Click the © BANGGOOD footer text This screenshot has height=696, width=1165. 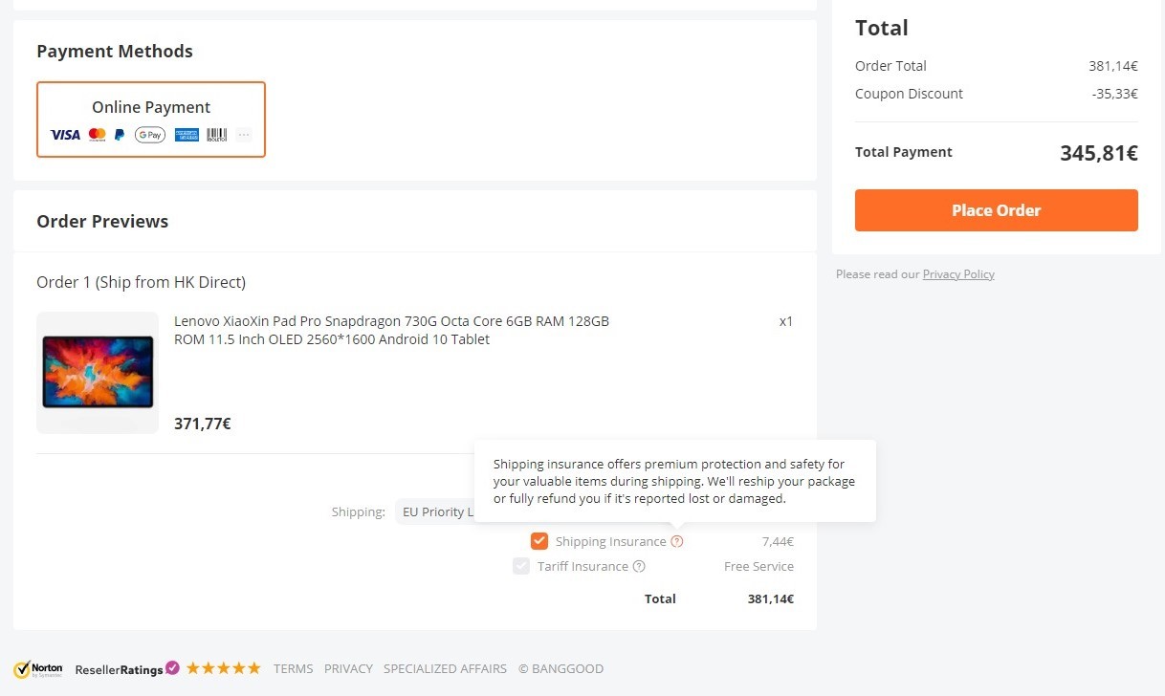tap(561, 669)
